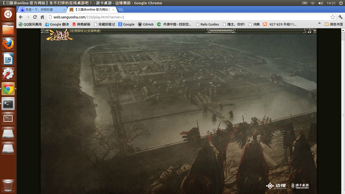Screen dimensions: 345x194
Task: Open the sound volume indicator
Action: point(321,3)
